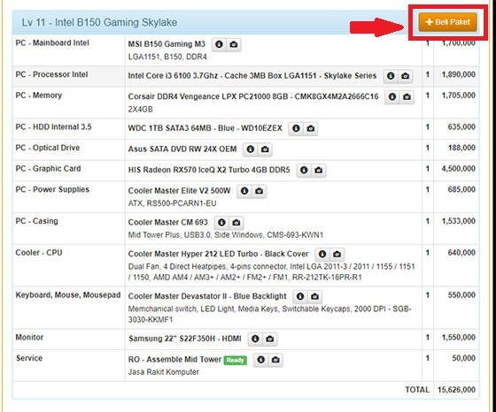Click the Cooler Master Elite V2 500W name
Viewport: 496px width, 412px height.
(179, 191)
